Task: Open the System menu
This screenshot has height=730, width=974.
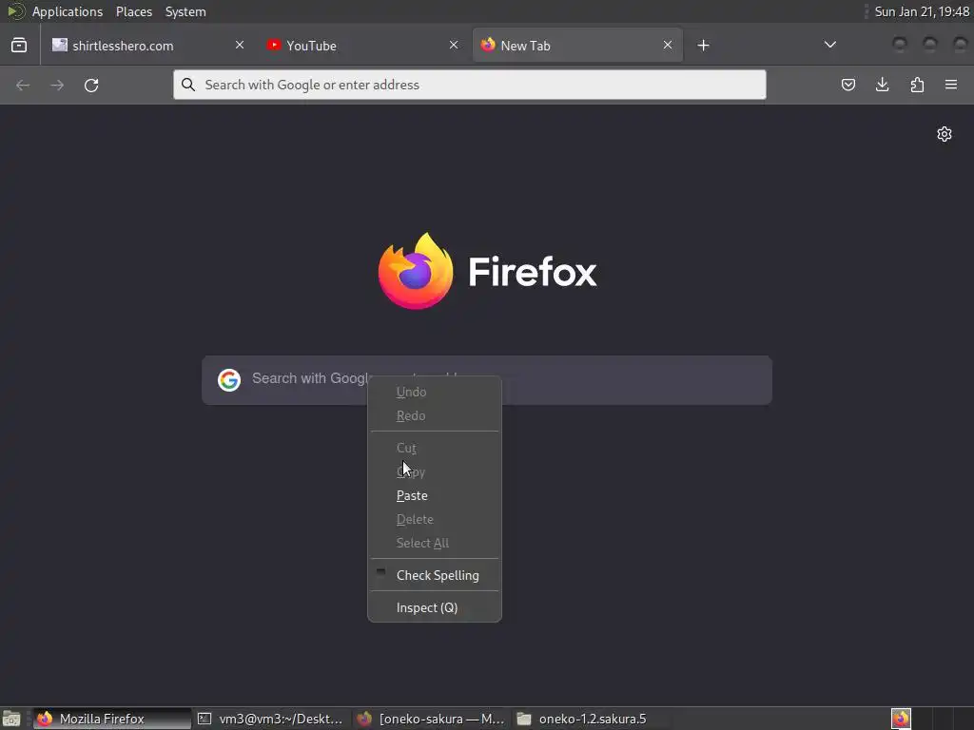Action: (x=185, y=11)
